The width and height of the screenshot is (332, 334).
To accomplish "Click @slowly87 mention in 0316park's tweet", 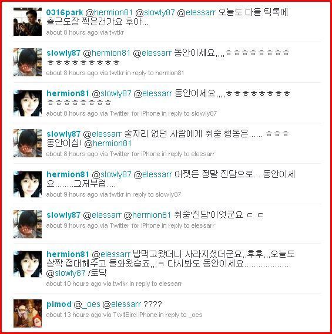I will pyautogui.click(x=155, y=12).
